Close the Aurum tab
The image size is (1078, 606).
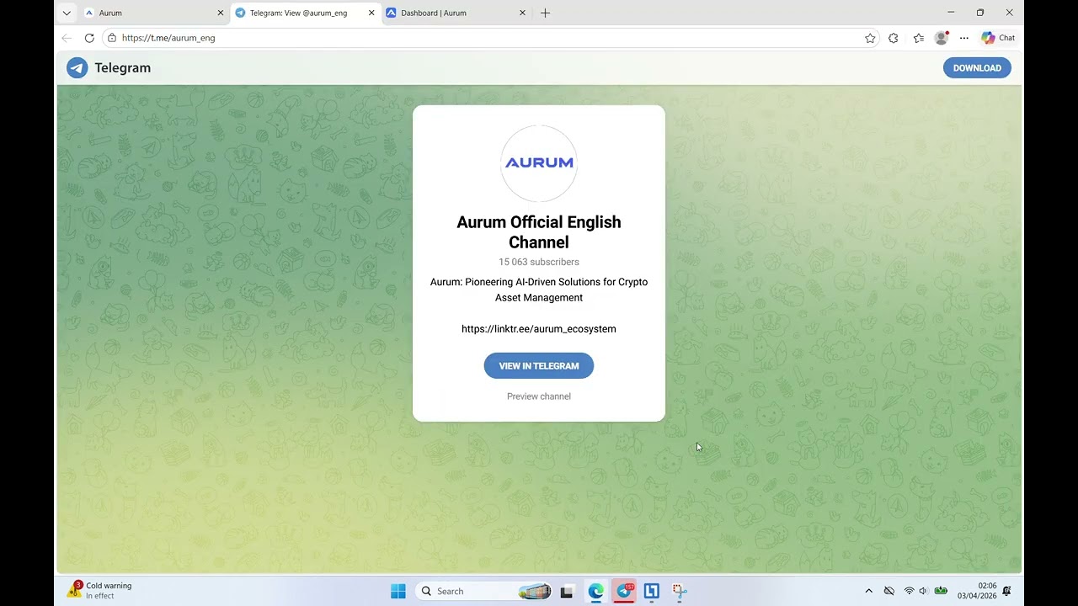click(221, 13)
